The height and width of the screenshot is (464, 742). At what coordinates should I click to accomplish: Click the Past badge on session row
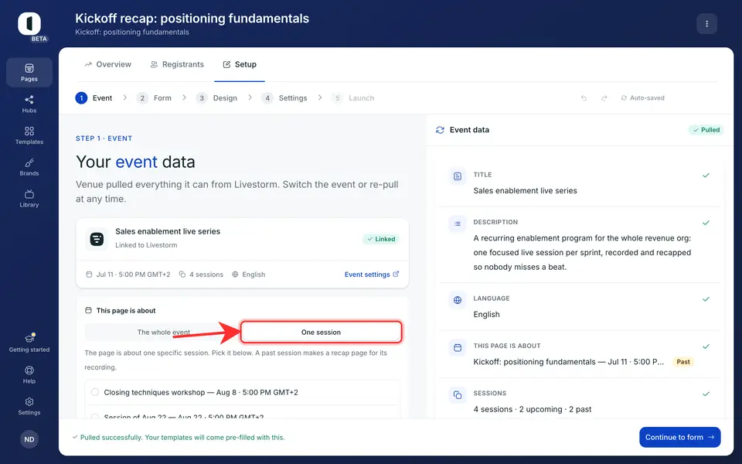682,362
